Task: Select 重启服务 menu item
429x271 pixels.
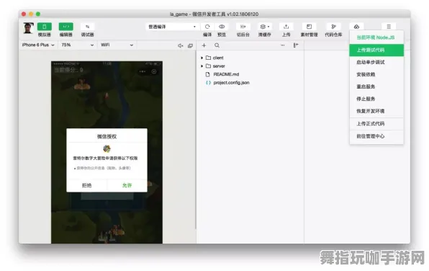Action: pyautogui.click(x=376, y=86)
